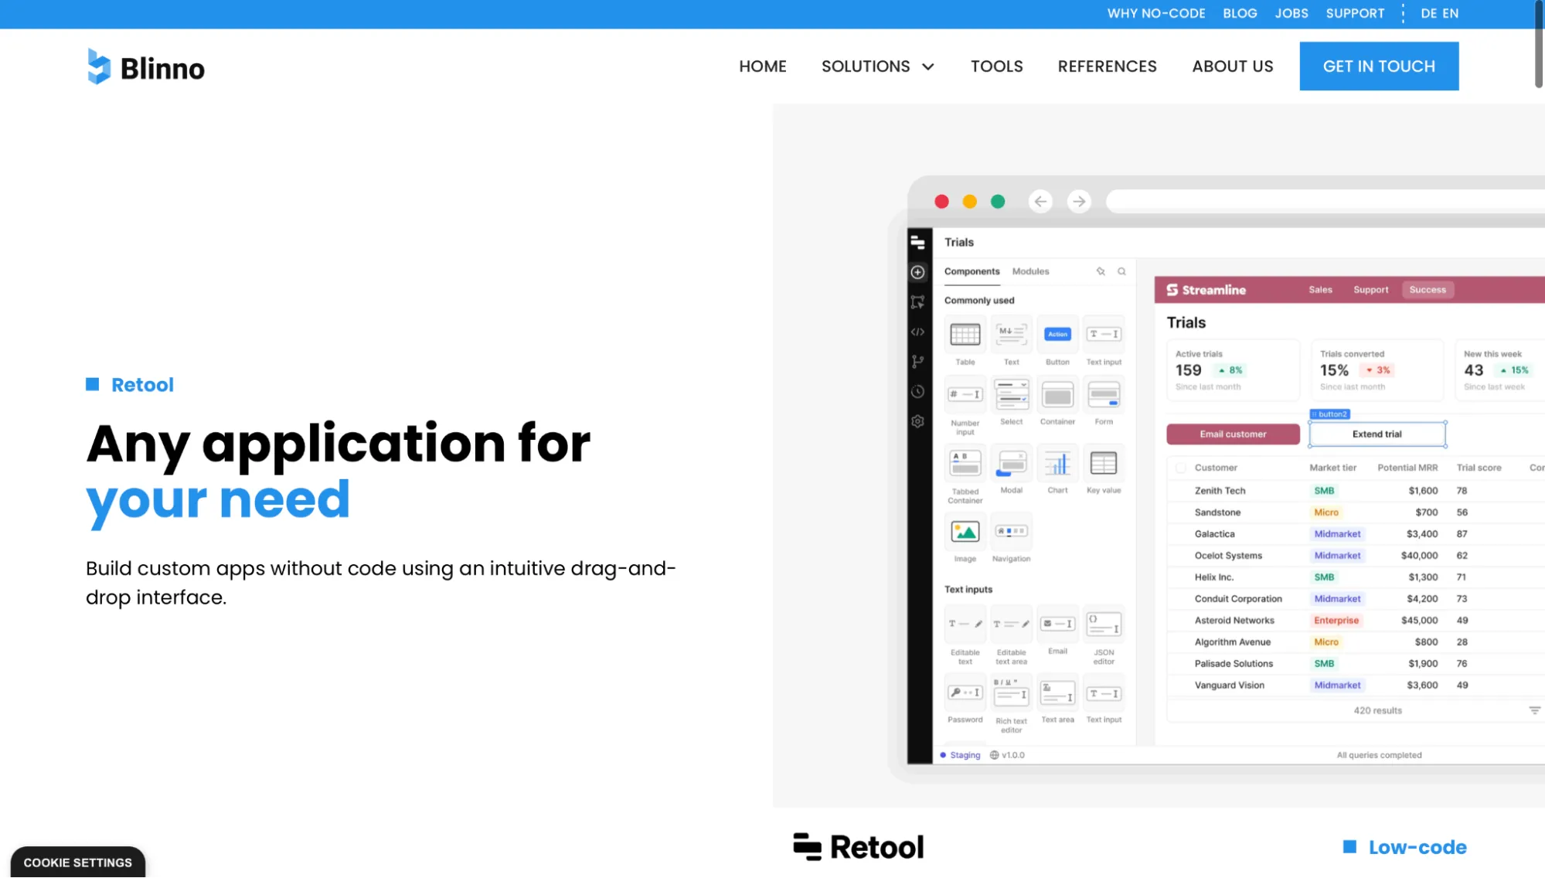
Task: Click the Zenith Tech customer row
Action: pos(1356,491)
